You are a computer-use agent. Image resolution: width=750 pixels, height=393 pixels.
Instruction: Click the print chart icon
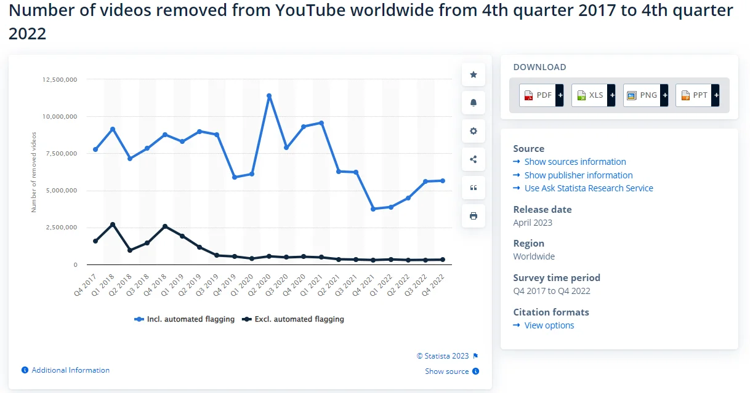[473, 216]
